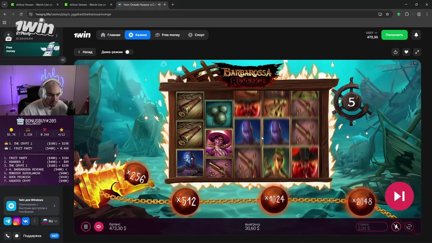The width and height of the screenshot is (432, 243).
Task: Go to Главная tab
Action: (x=110, y=35)
